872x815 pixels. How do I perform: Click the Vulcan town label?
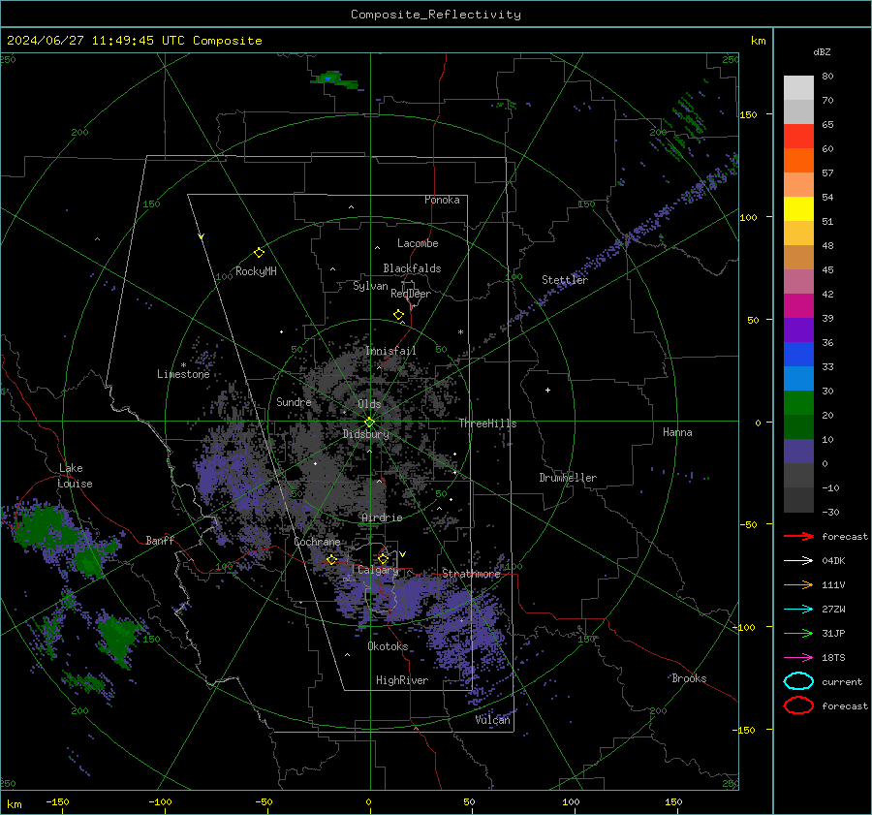tap(492, 720)
